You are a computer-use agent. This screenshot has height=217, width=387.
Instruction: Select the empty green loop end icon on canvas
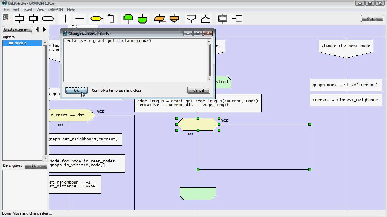tap(198, 193)
